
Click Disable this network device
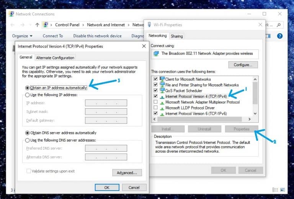click(x=97, y=36)
